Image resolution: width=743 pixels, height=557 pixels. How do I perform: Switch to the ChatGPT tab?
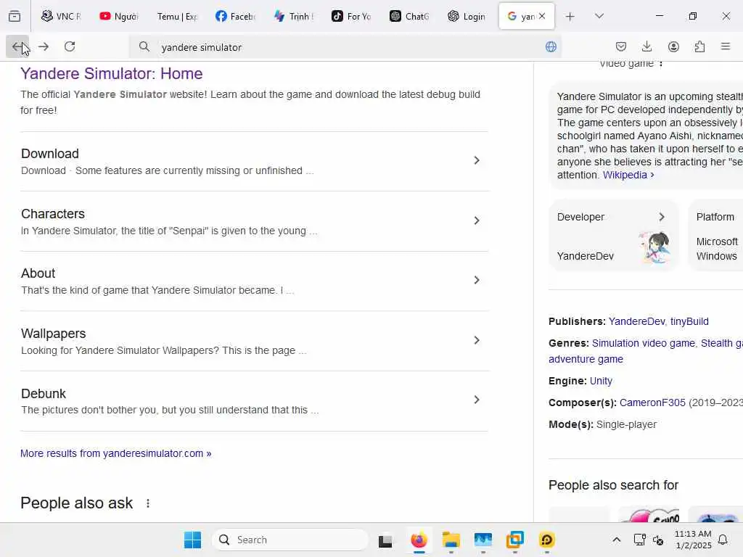tap(410, 16)
